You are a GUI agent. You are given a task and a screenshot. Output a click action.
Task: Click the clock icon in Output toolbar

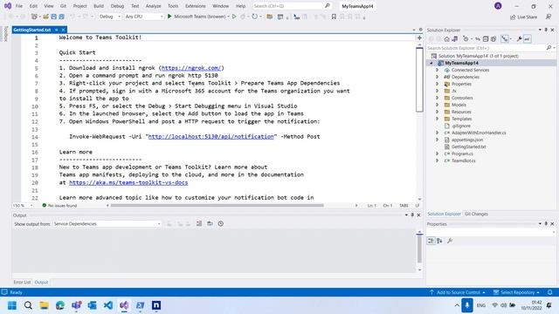[x=221, y=223]
